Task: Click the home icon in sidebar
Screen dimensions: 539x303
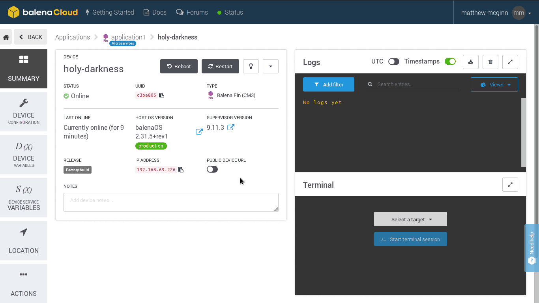Action: click(x=6, y=37)
